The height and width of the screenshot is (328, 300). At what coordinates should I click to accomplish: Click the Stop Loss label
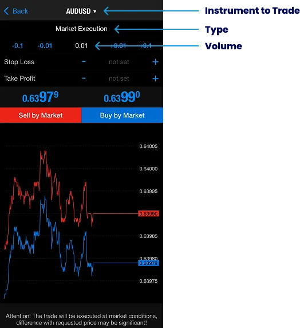[19, 62]
